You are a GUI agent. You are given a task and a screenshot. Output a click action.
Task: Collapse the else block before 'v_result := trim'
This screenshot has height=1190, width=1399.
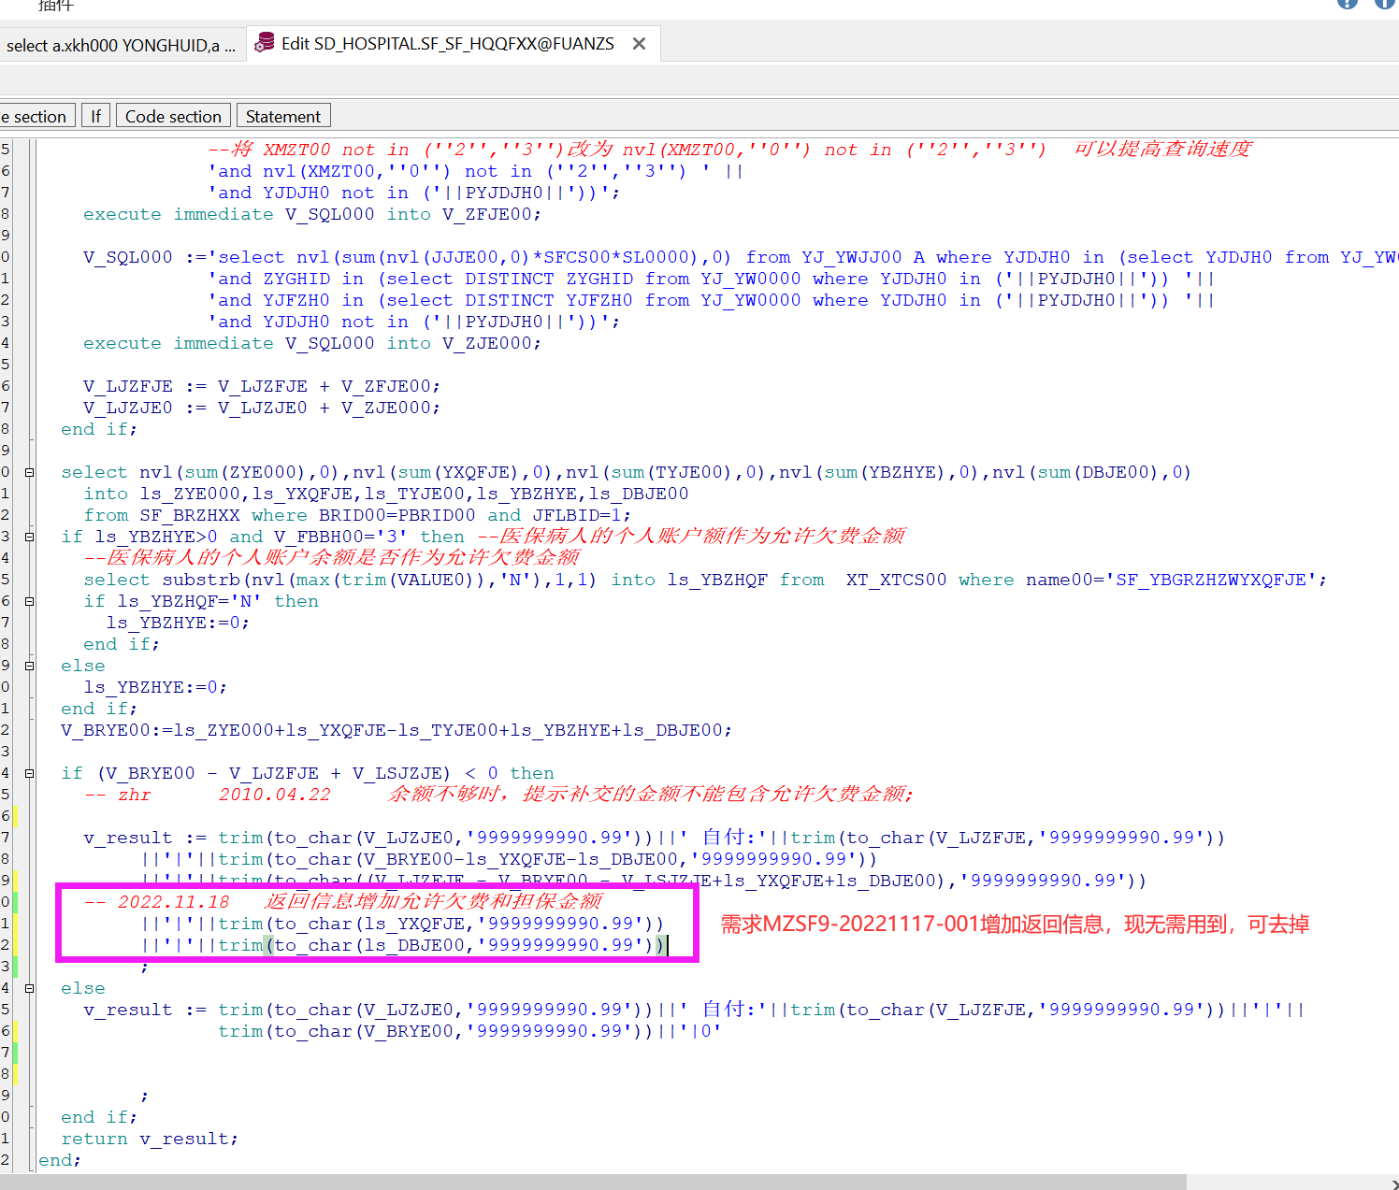coord(29,988)
